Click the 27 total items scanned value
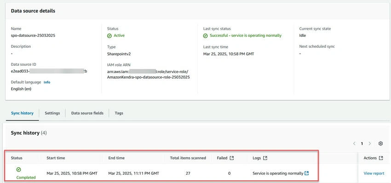 (x=188, y=173)
